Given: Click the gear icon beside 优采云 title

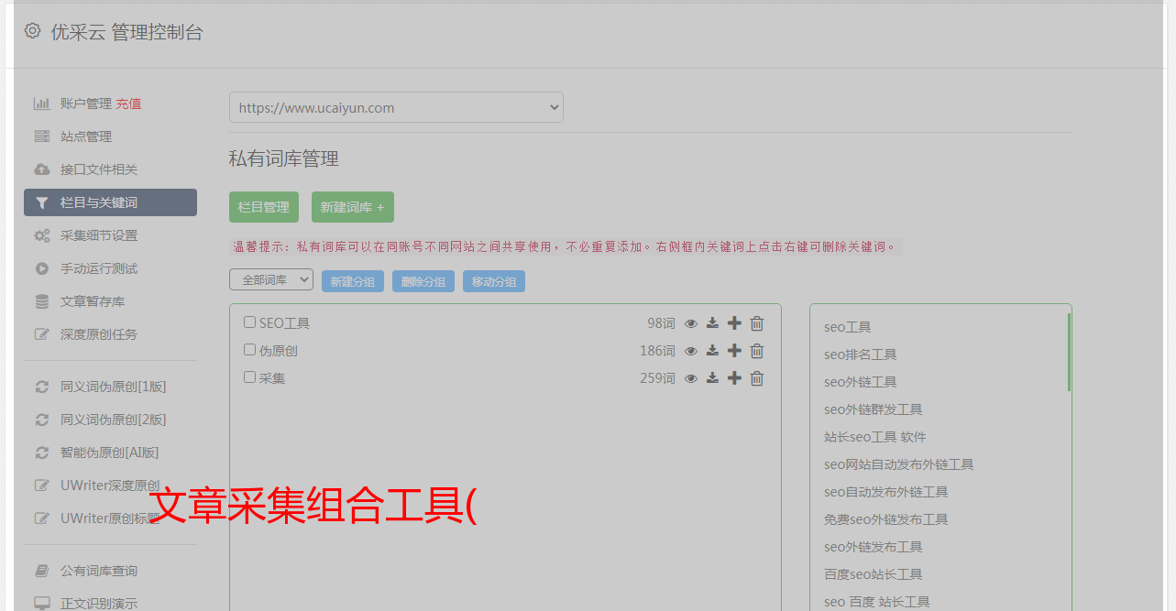Looking at the screenshot, I should (33, 31).
